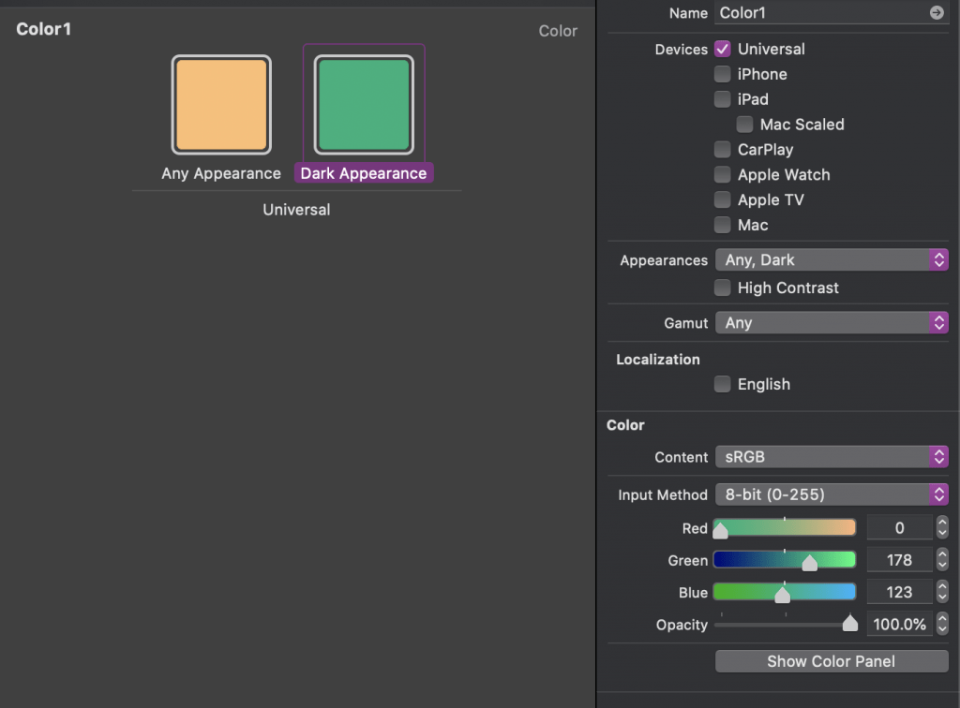Click the arrow icon beside the Name field
The width and height of the screenshot is (960, 708).
(x=937, y=13)
